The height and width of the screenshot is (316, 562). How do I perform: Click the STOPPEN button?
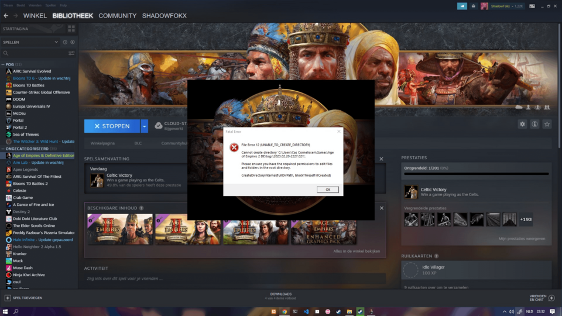tap(112, 126)
